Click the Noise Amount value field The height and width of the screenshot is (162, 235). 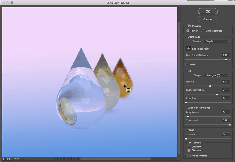coord(226,134)
